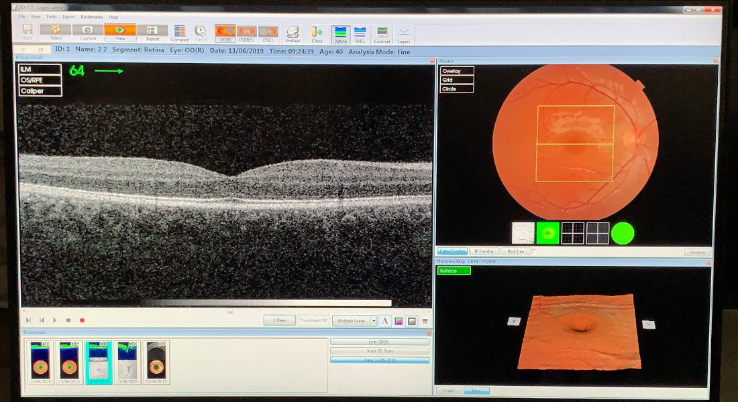Select the OS(L) left eye toggle
The image size is (738, 402).
point(268,33)
